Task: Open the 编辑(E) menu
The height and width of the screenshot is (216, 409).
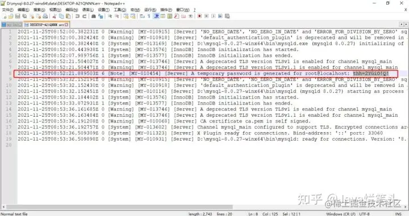Action: click(23, 10)
